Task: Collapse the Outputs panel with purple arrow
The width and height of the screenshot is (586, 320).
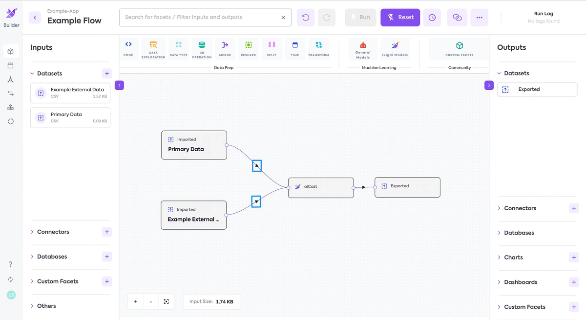Action: pos(489,85)
